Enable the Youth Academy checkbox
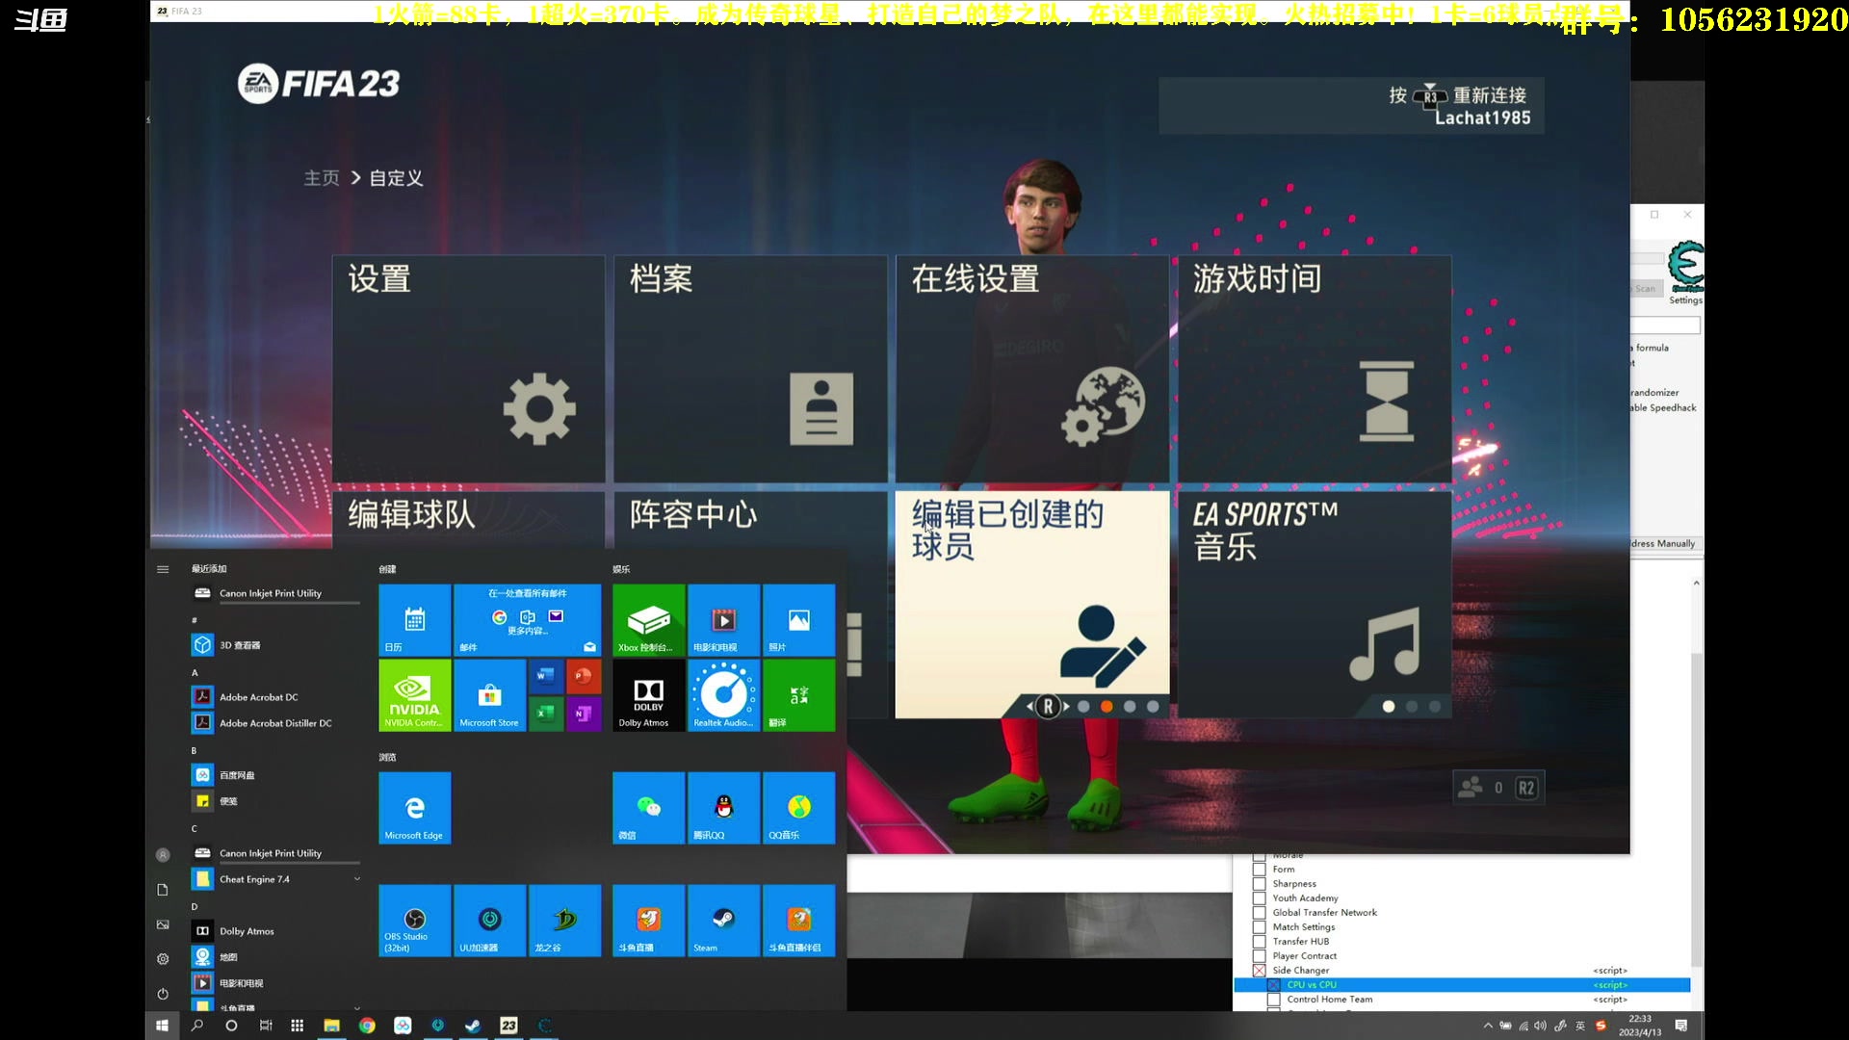Viewport: 1849px width, 1040px height. tap(1259, 897)
